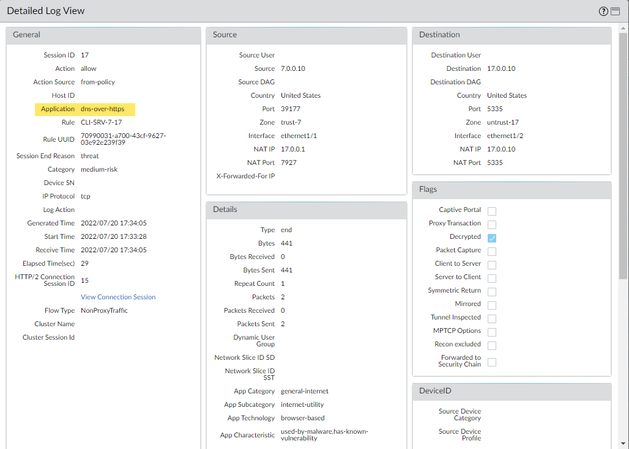Image resolution: width=629 pixels, height=449 pixels.
Task: Tick the Recon excluded checkbox
Action: (x=492, y=345)
